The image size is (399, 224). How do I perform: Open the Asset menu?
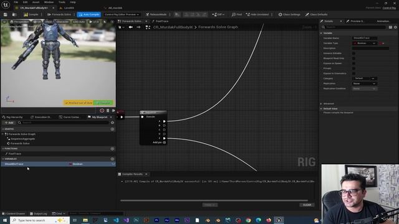(x=36, y=2)
